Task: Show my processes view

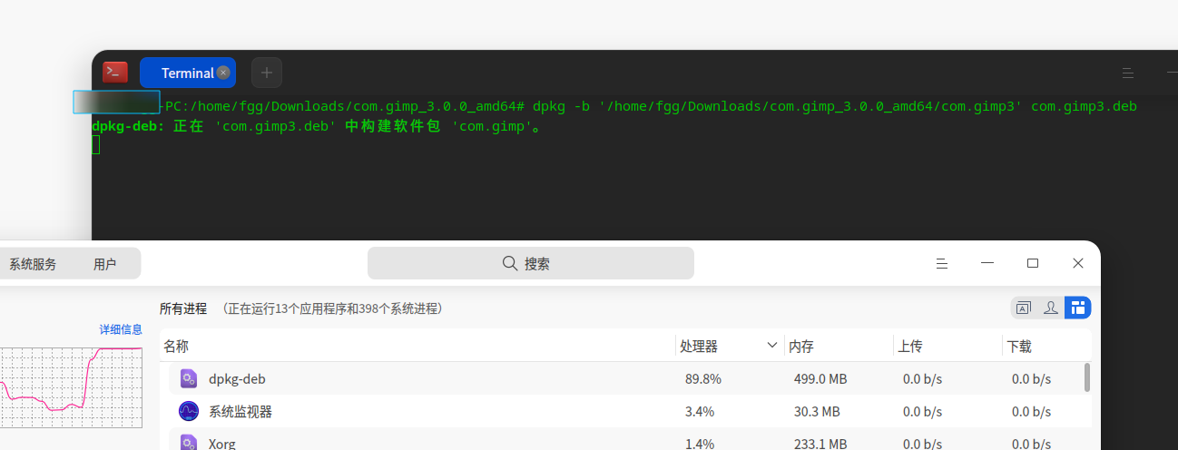Action: point(1051,308)
